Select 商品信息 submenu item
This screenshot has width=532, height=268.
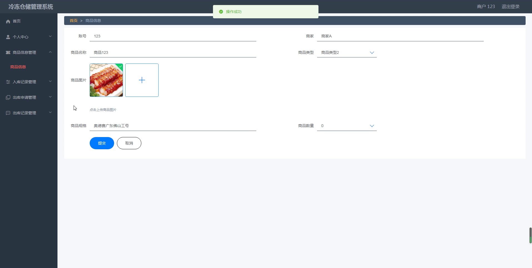coord(18,67)
